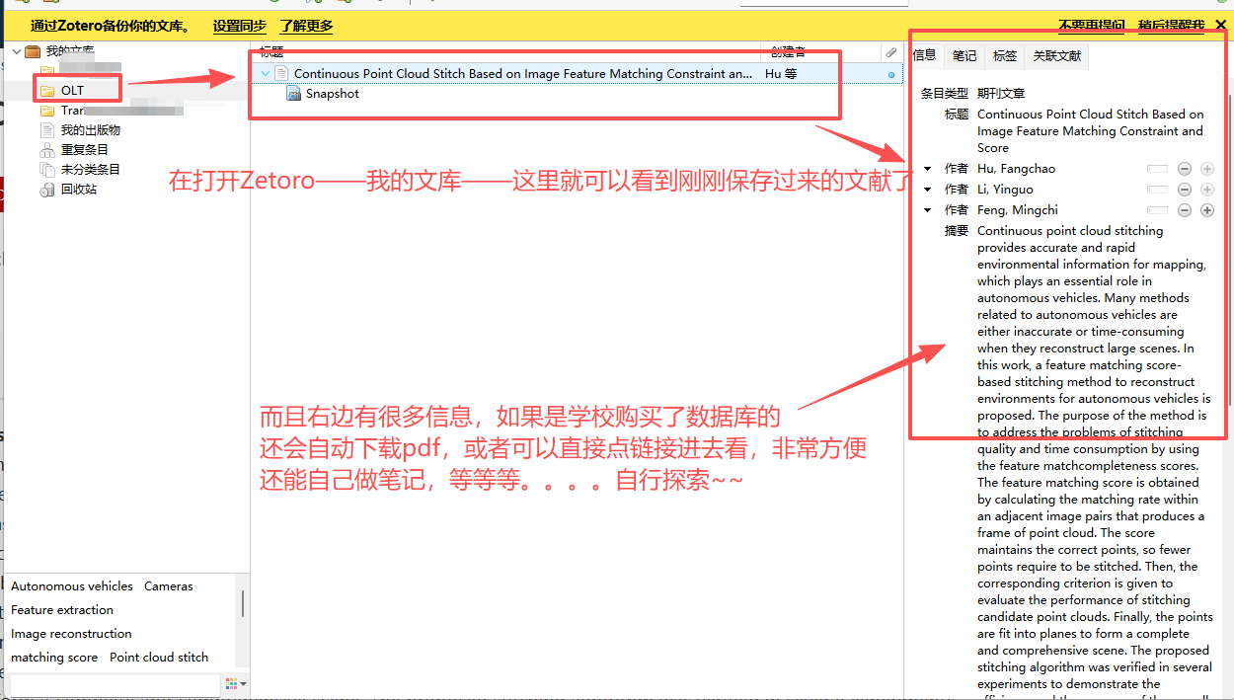Toggle name field mode for Hu, Fangchao
Screen dimensions: 1234x700
(x=1157, y=170)
